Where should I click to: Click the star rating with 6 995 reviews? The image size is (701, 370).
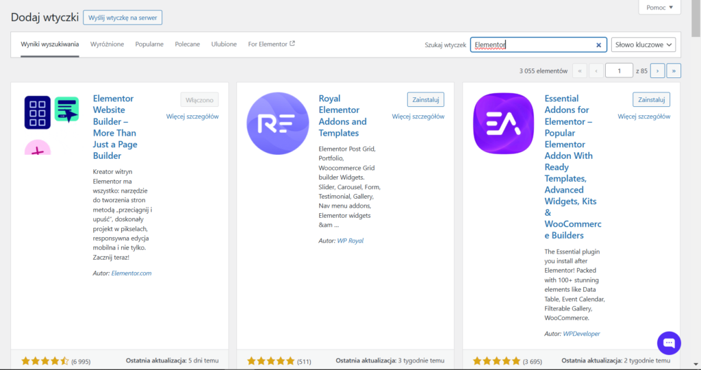click(45, 360)
